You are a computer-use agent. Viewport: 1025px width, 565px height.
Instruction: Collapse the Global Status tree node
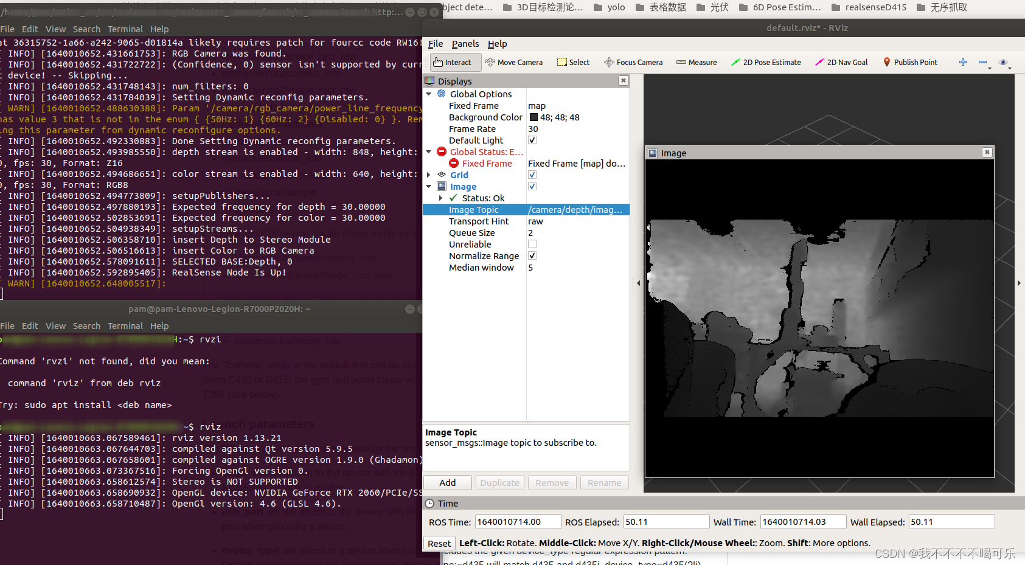tap(429, 151)
